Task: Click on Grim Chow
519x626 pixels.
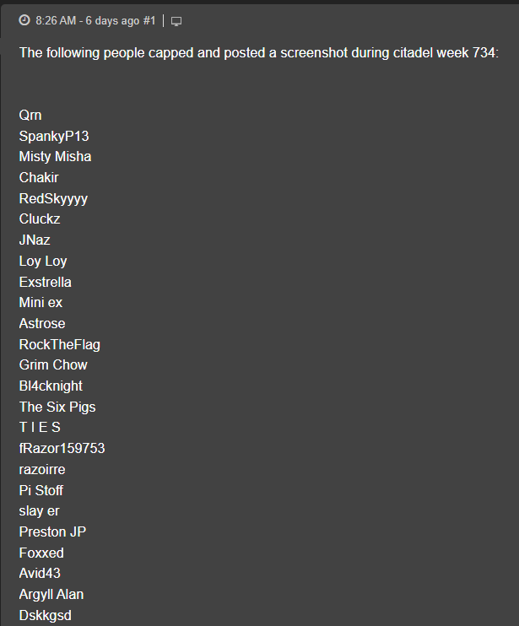Action: tap(53, 365)
